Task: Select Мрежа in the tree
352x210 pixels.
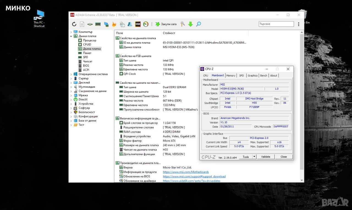Action: pos(83,95)
